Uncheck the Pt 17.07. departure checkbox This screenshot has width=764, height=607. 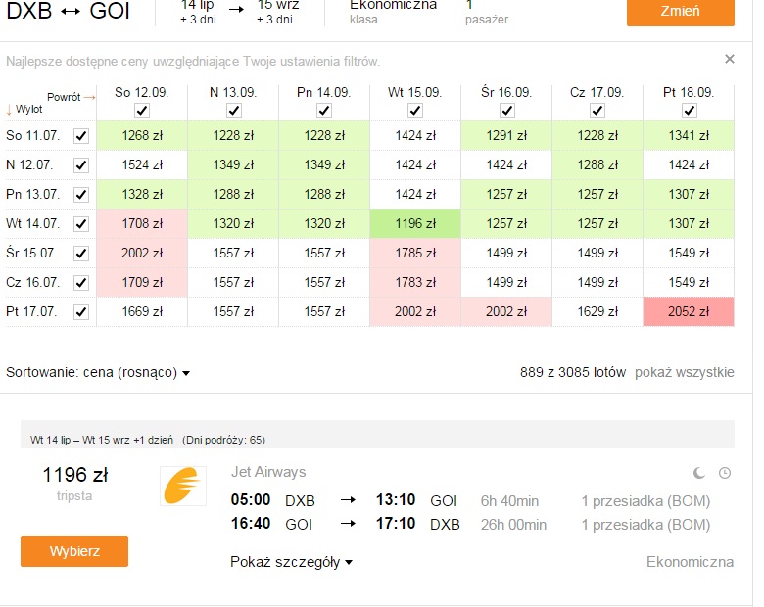click(81, 311)
